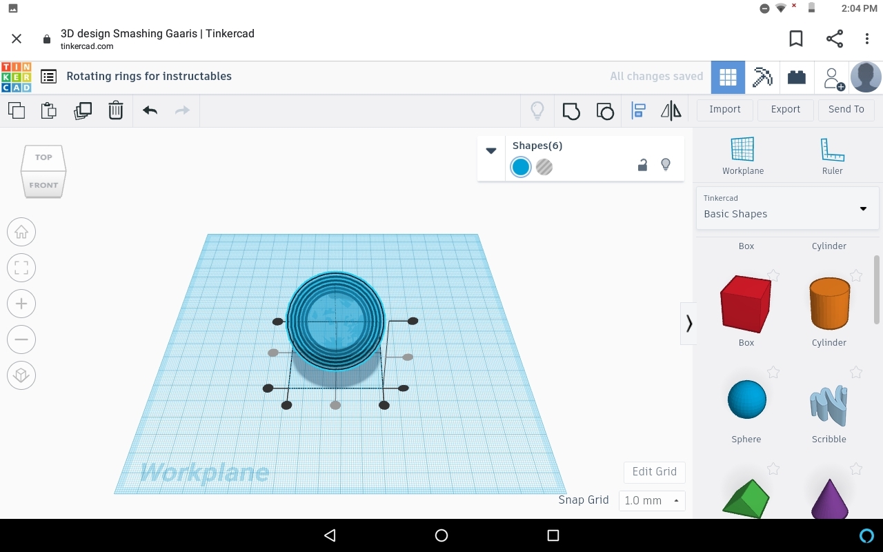Delete selection with trash icon
883x552 pixels.
point(116,110)
